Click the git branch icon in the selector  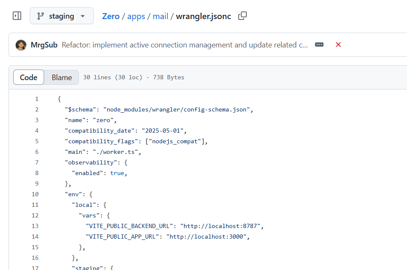[x=41, y=16]
